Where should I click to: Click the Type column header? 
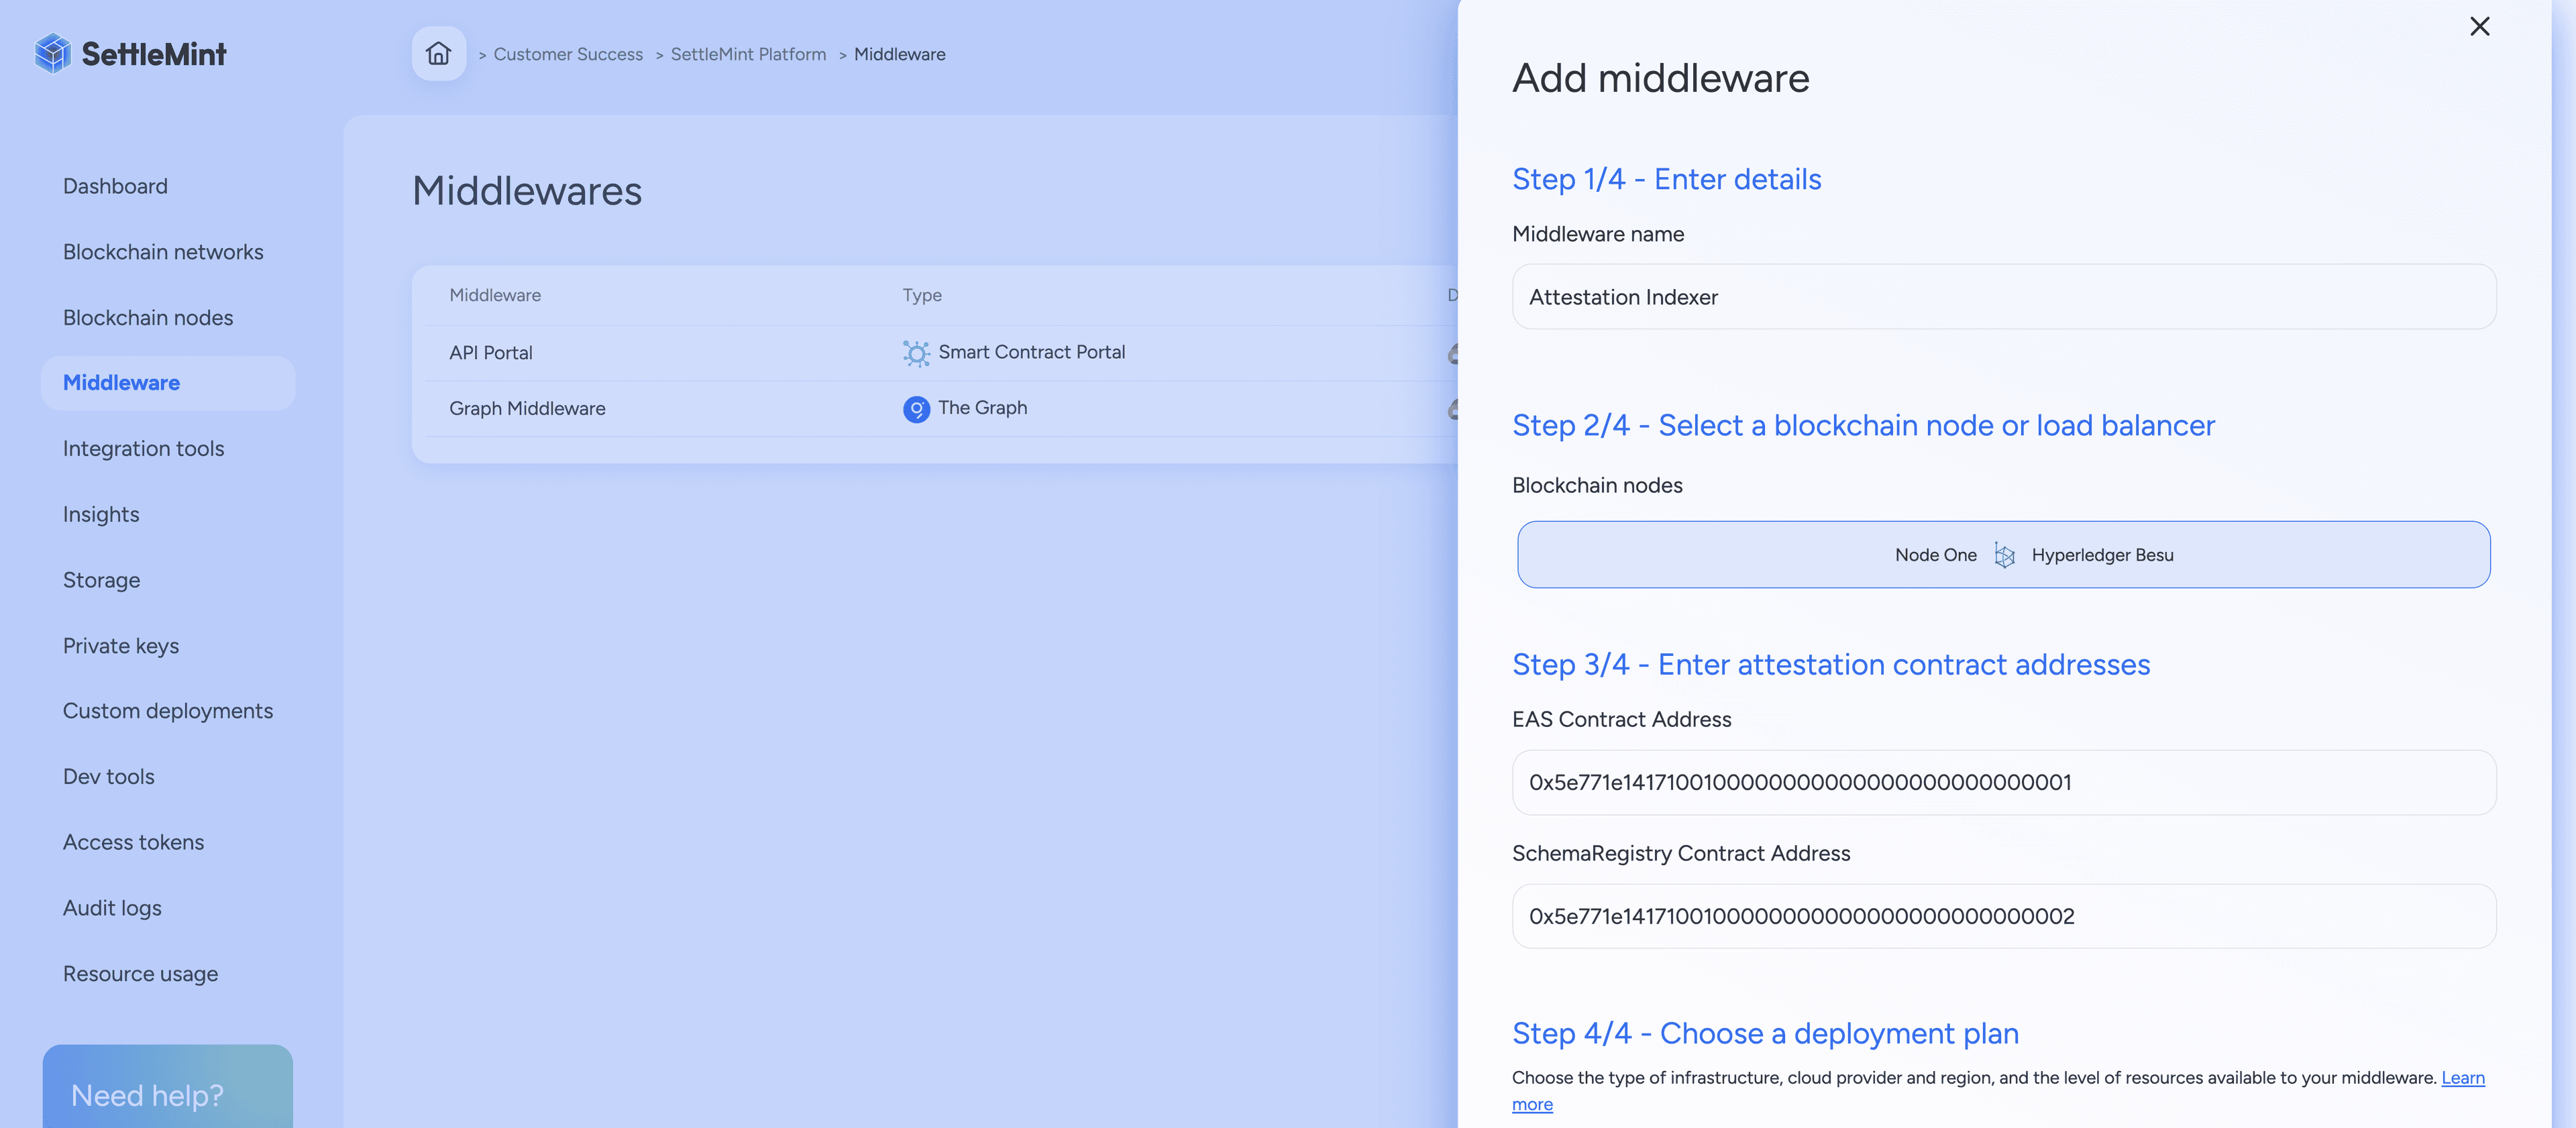click(922, 295)
